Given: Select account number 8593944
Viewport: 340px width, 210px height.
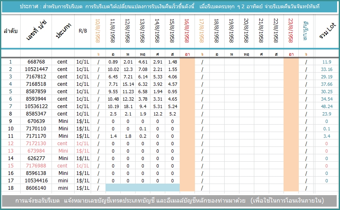Looking at the screenshot, I should [36, 99].
